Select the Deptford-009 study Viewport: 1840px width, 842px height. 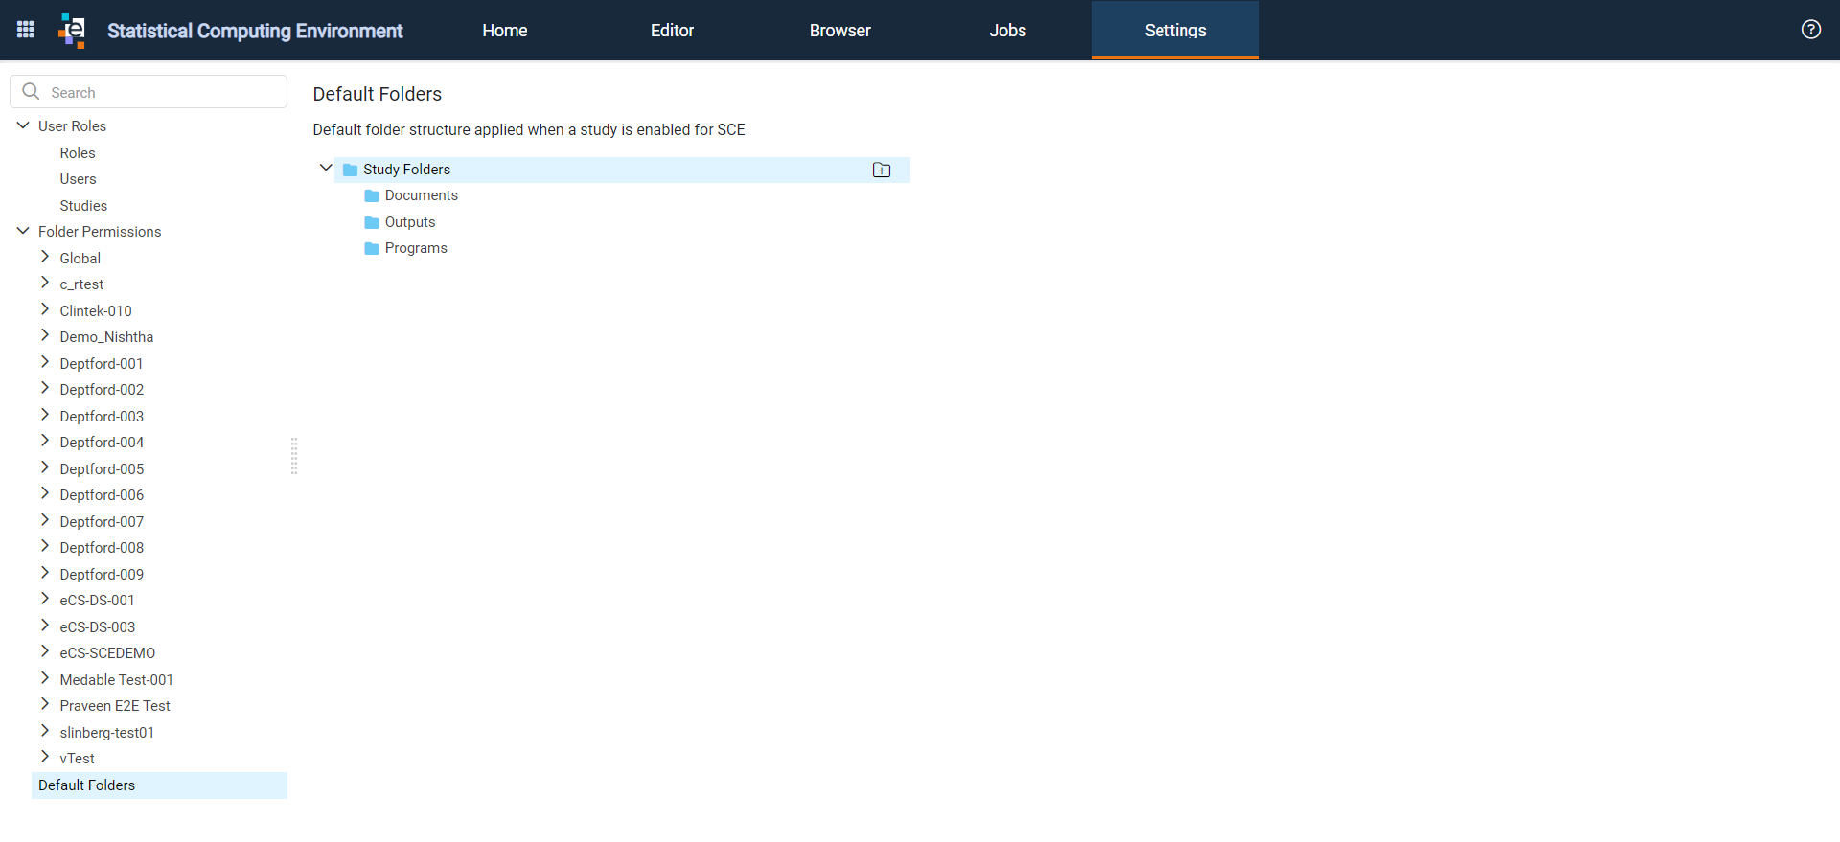click(x=102, y=575)
